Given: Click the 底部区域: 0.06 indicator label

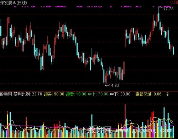Looking at the screenshot, I should tap(148, 94).
